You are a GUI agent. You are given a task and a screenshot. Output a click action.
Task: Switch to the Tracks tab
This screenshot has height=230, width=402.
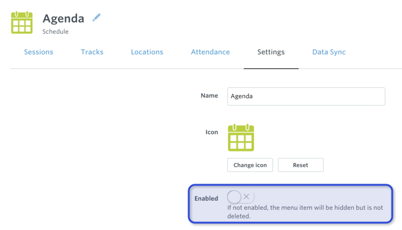pyautogui.click(x=92, y=52)
